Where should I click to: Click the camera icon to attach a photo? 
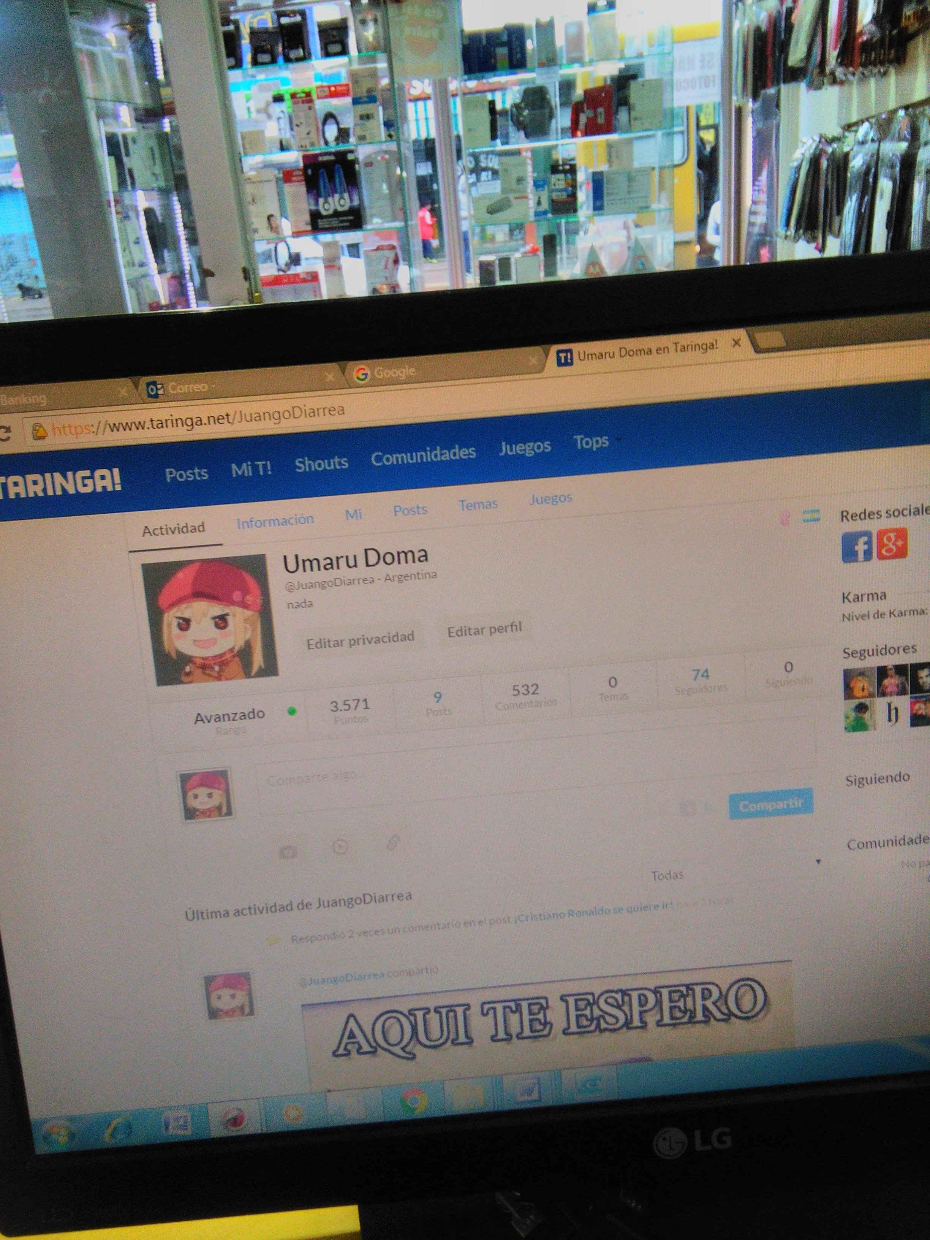tap(288, 852)
